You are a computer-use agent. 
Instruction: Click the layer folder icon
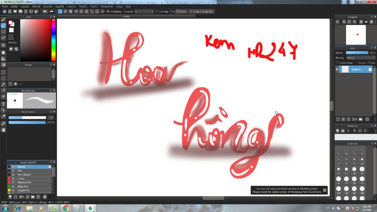point(360,119)
